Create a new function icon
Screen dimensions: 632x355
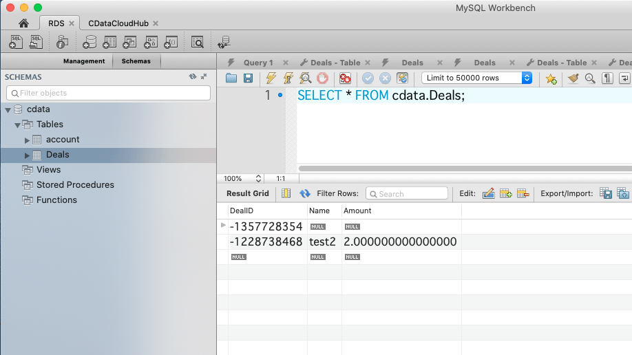coord(171,42)
